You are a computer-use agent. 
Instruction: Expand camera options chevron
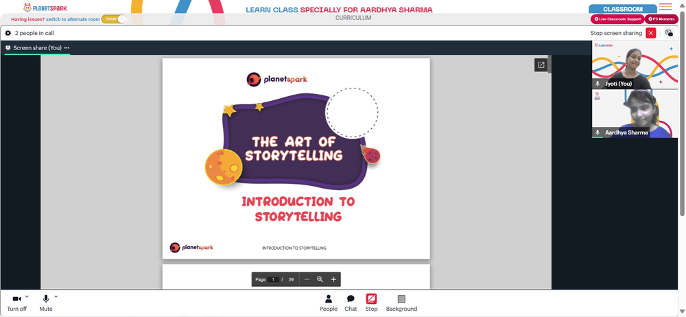[x=27, y=296]
